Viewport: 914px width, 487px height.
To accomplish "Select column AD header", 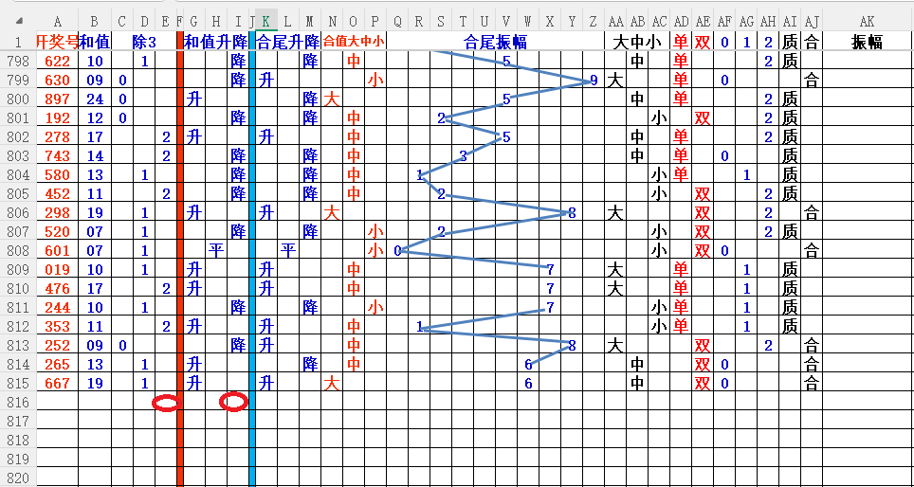I will [680, 21].
